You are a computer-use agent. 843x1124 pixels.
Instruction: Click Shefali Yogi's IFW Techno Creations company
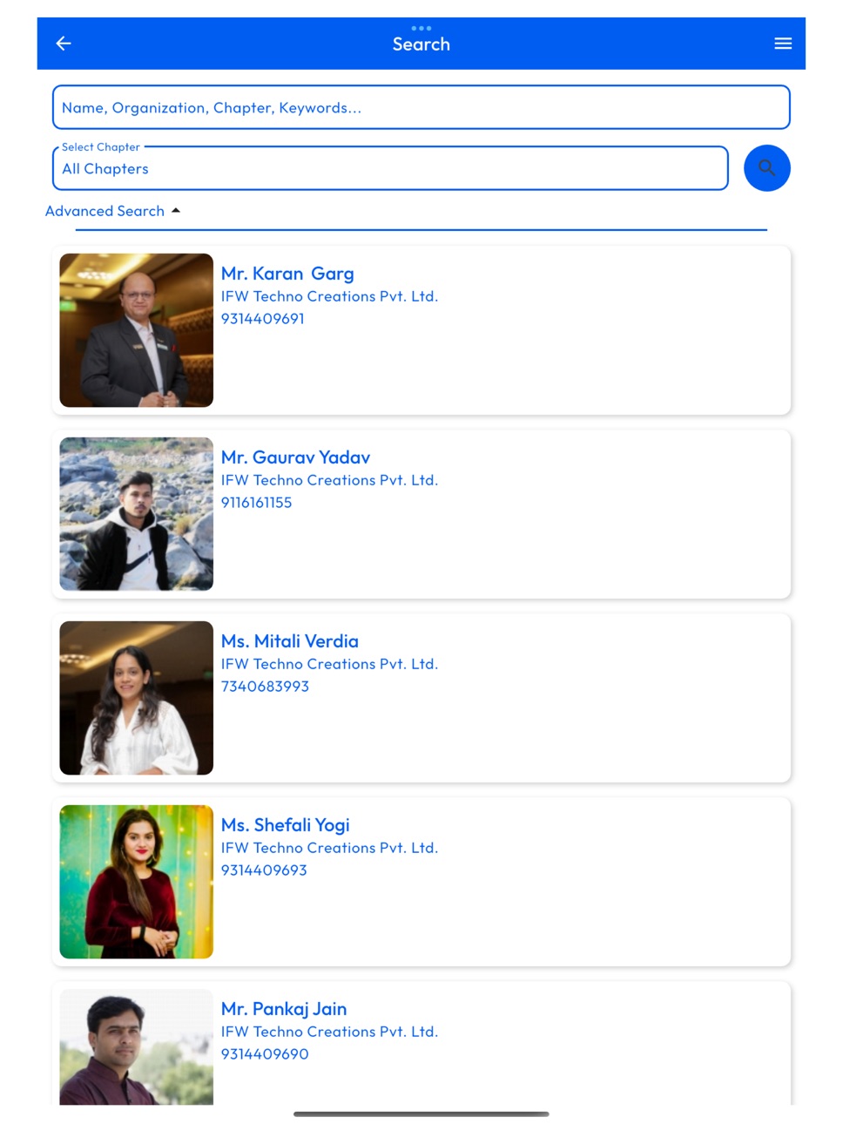329,848
